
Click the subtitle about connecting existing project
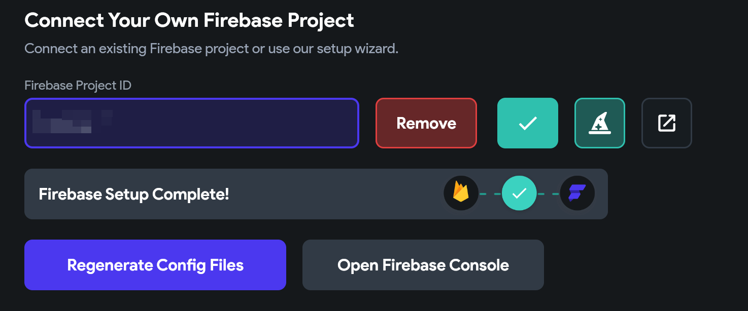pos(211,49)
